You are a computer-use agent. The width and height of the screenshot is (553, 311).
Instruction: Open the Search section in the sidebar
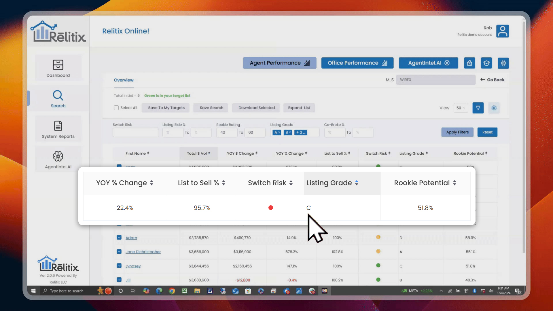click(x=58, y=99)
